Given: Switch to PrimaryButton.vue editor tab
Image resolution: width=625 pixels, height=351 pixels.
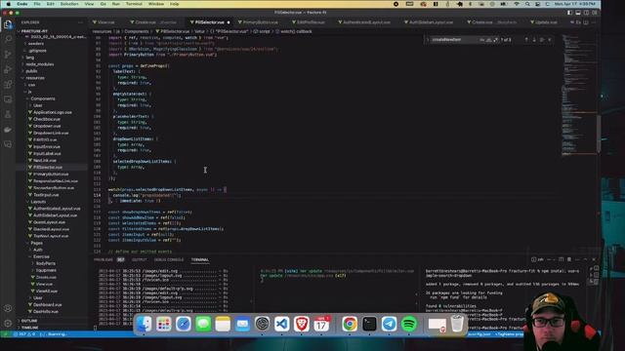Looking at the screenshot, I should [261, 22].
